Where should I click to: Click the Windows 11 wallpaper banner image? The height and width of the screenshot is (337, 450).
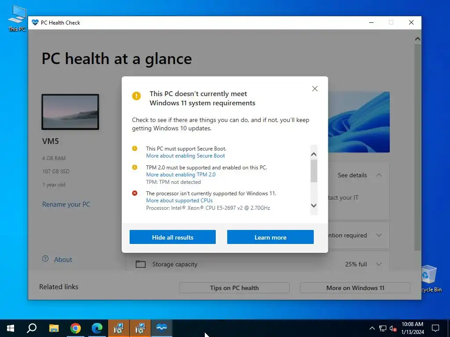(x=359, y=122)
